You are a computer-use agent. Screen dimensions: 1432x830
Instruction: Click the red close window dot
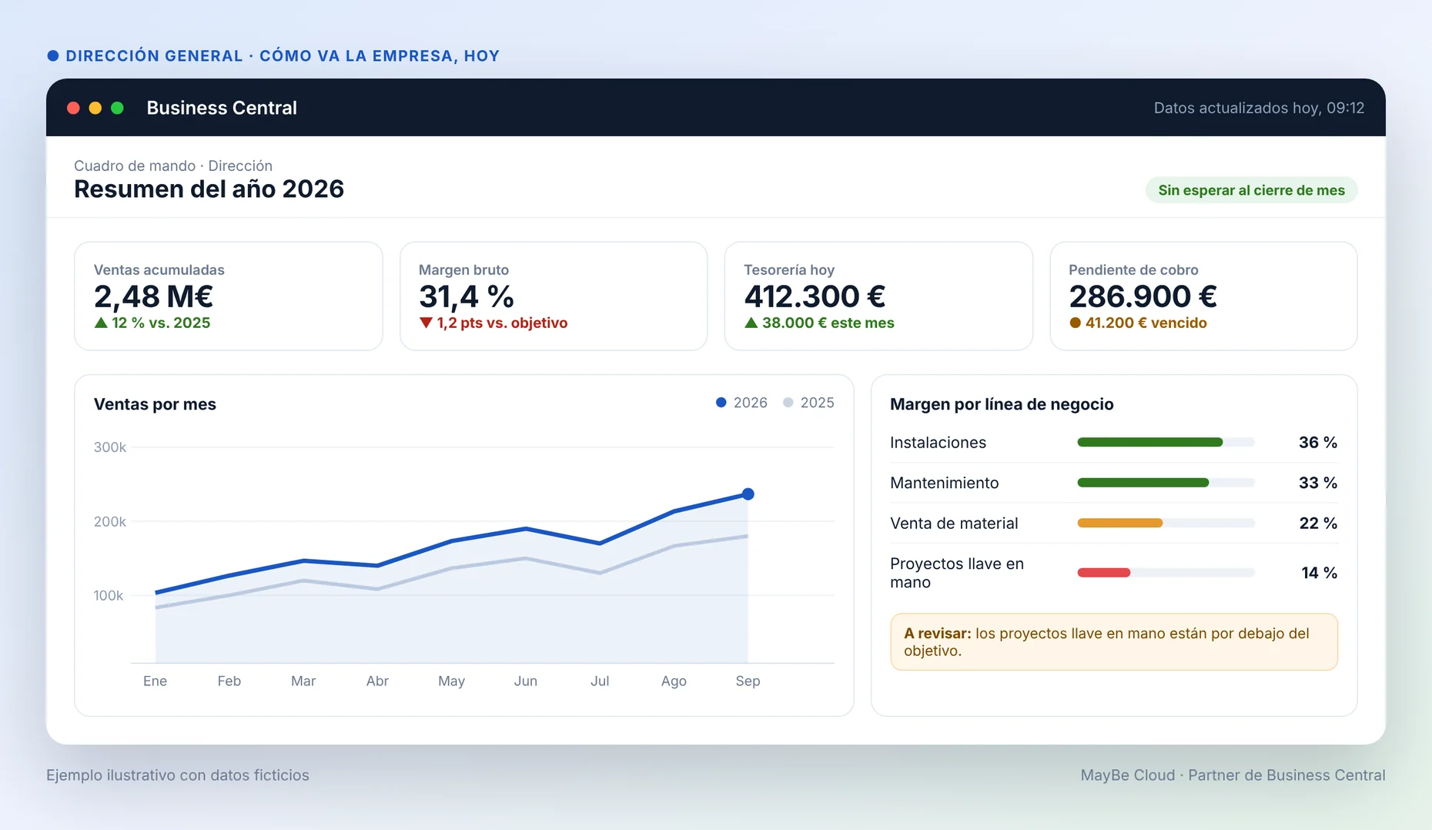(73, 108)
